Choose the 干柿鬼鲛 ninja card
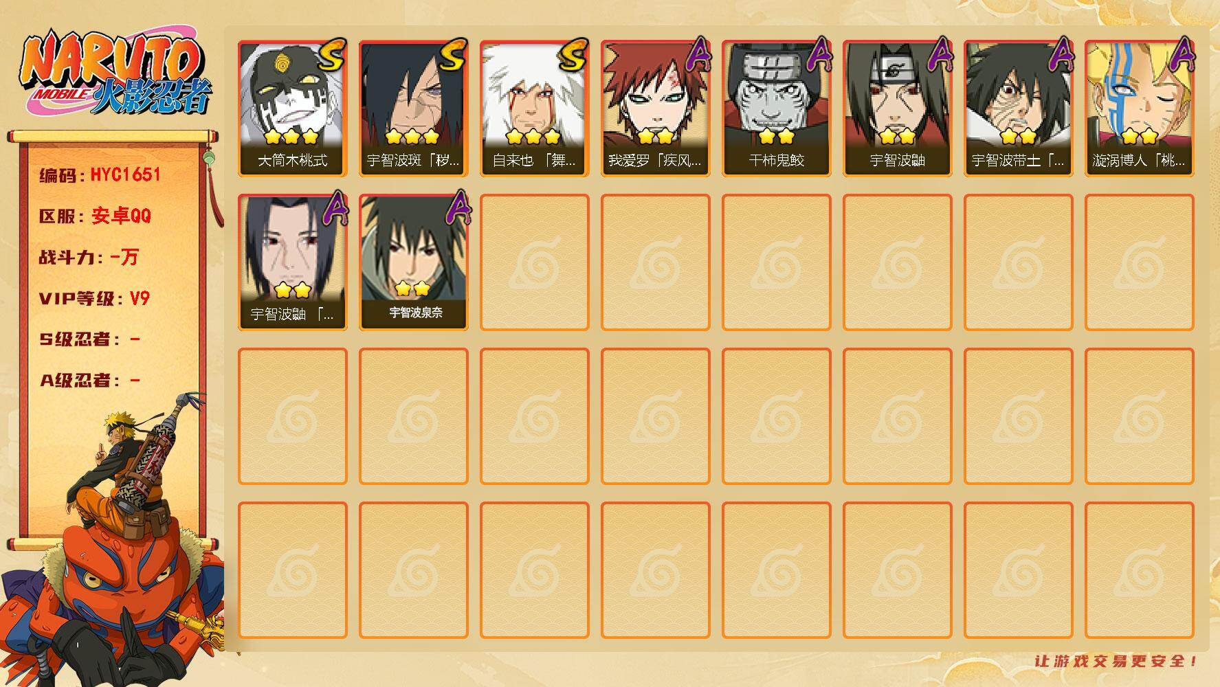Image resolution: width=1220 pixels, height=687 pixels. 776,109
